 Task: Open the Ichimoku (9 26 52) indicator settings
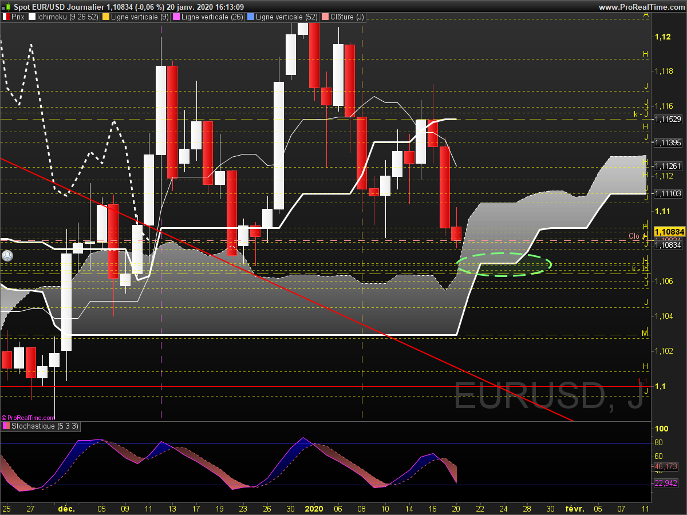tap(67, 17)
